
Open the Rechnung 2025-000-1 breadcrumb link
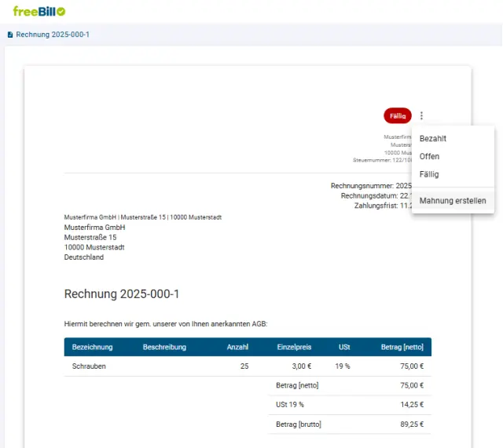coord(53,35)
